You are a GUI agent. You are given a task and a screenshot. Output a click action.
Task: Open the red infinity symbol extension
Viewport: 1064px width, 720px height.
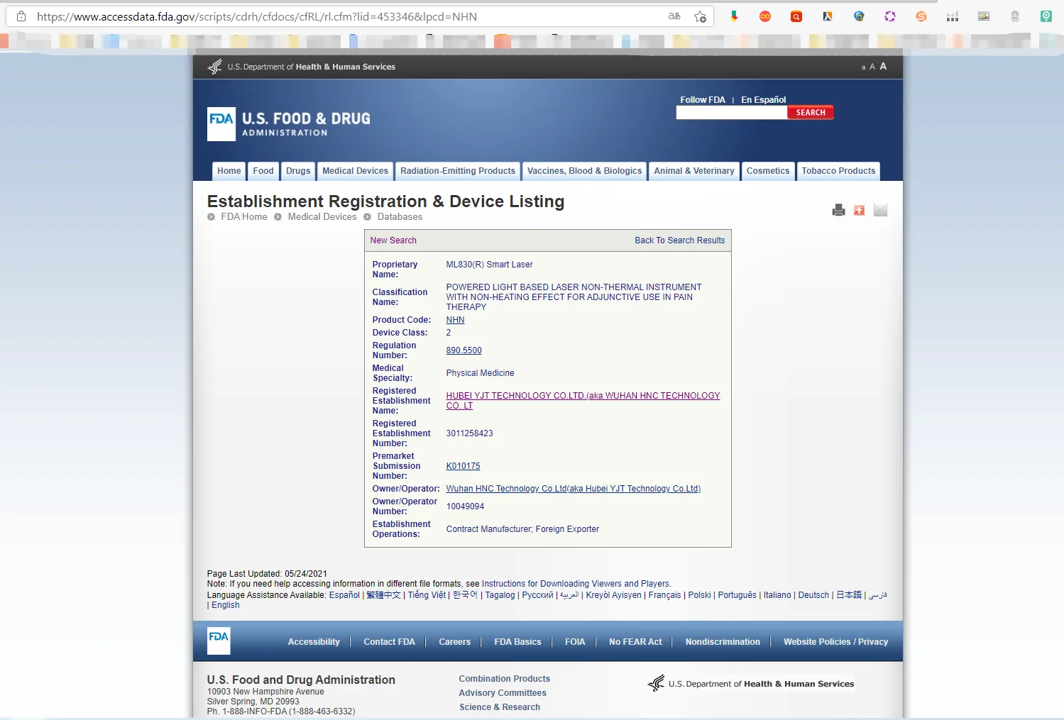pos(765,16)
